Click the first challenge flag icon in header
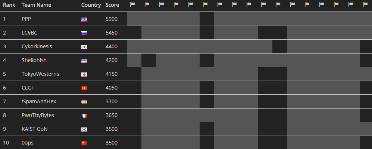372x149 pixels. point(132,5)
